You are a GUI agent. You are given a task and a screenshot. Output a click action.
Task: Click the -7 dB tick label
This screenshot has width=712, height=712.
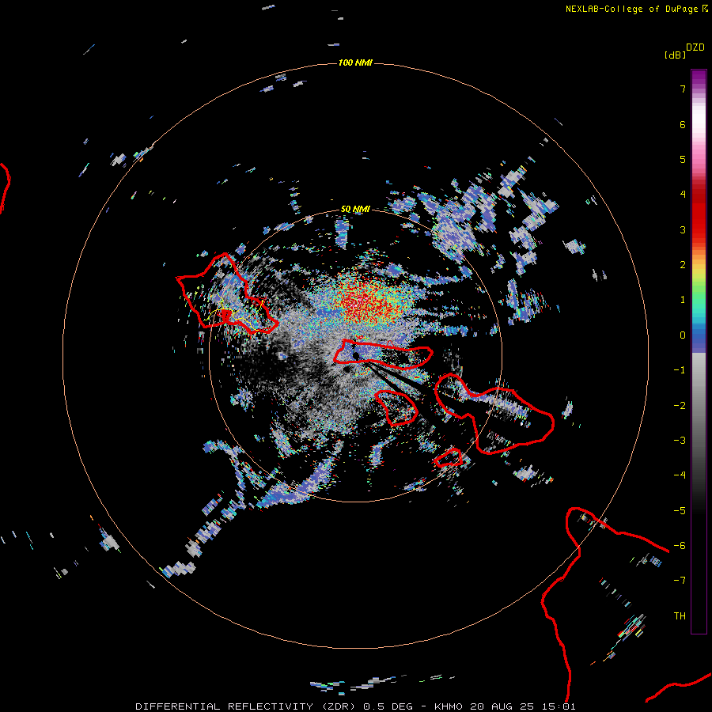tap(680, 581)
